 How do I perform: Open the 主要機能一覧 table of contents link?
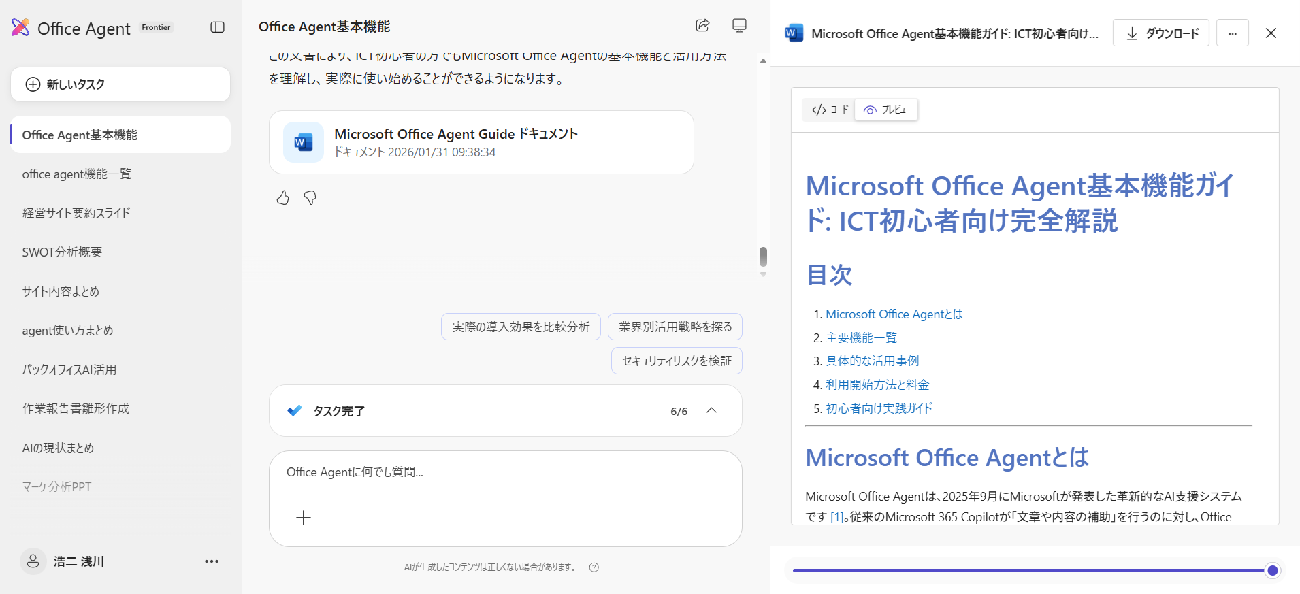click(861, 337)
